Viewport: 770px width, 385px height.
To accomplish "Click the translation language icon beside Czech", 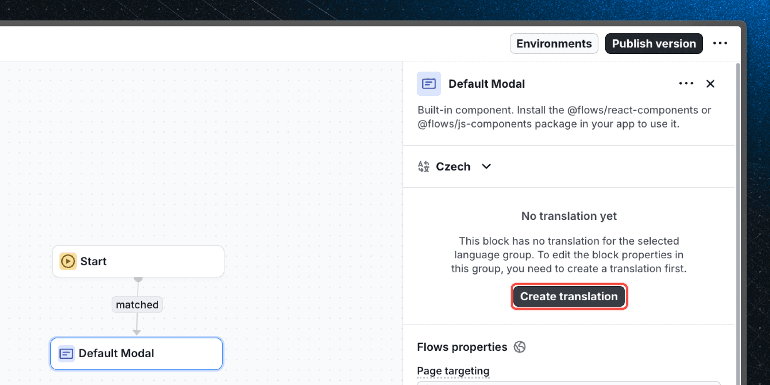I will coord(423,166).
